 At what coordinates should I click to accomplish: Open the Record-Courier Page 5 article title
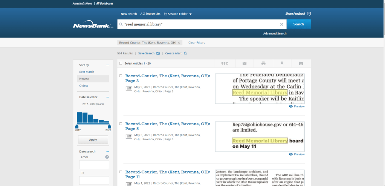pos(168,126)
